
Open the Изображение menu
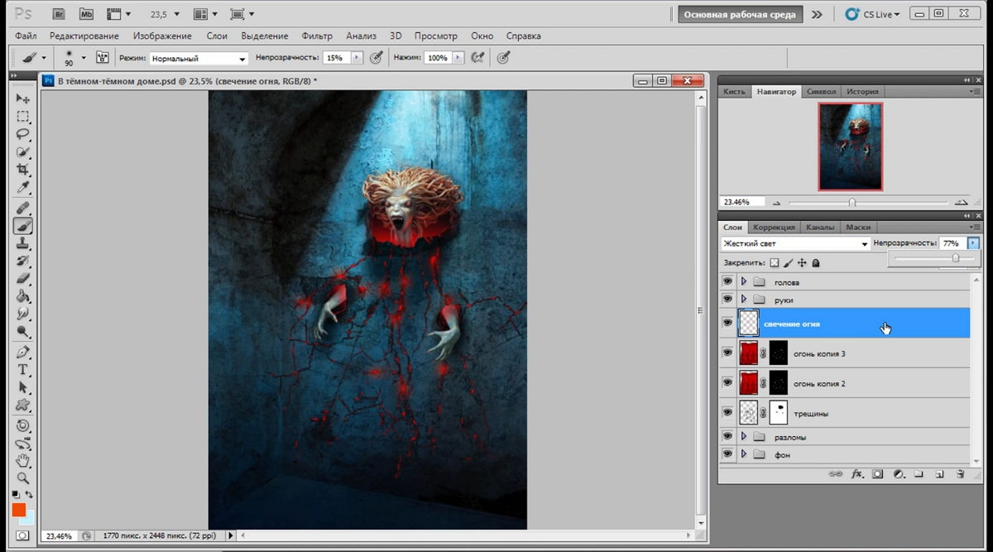coord(162,36)
